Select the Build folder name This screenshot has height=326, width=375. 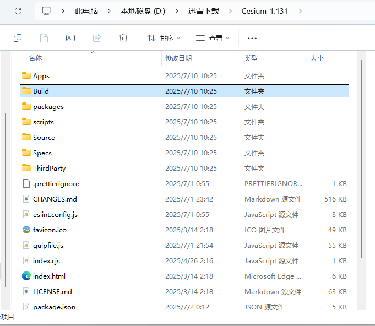[x=41, y=91]
